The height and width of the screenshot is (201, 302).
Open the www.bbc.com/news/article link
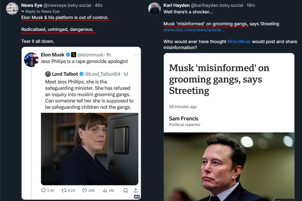click(x=194, y=30)
